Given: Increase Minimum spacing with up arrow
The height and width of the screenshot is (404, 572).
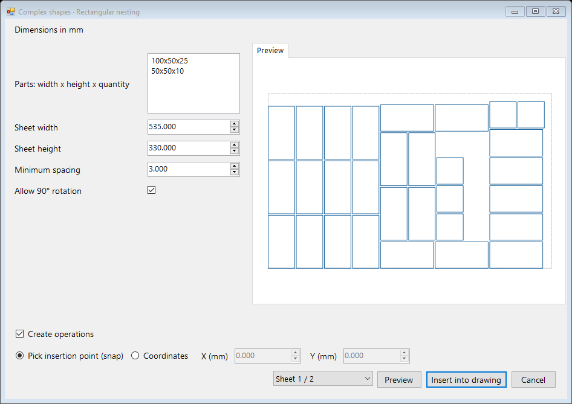Looking at the screenshot, I should click(x=235, y=166).
